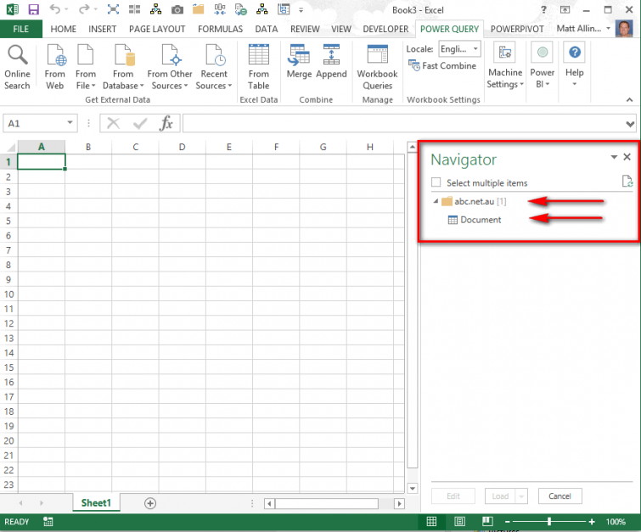The height and width of the screenshot is (532, 641).
Task: Open Navigator pane options arrow
Action: click(x=614, y=157)
